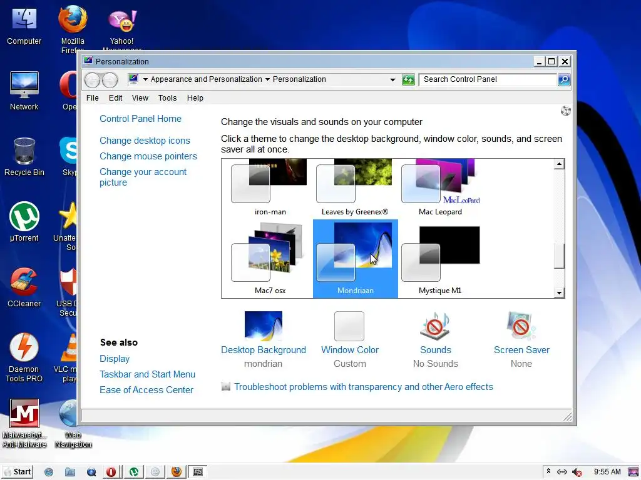Open the Help menu
This screenshot has height=480, width=641.
pyautogui.click(x=195, y=98)
